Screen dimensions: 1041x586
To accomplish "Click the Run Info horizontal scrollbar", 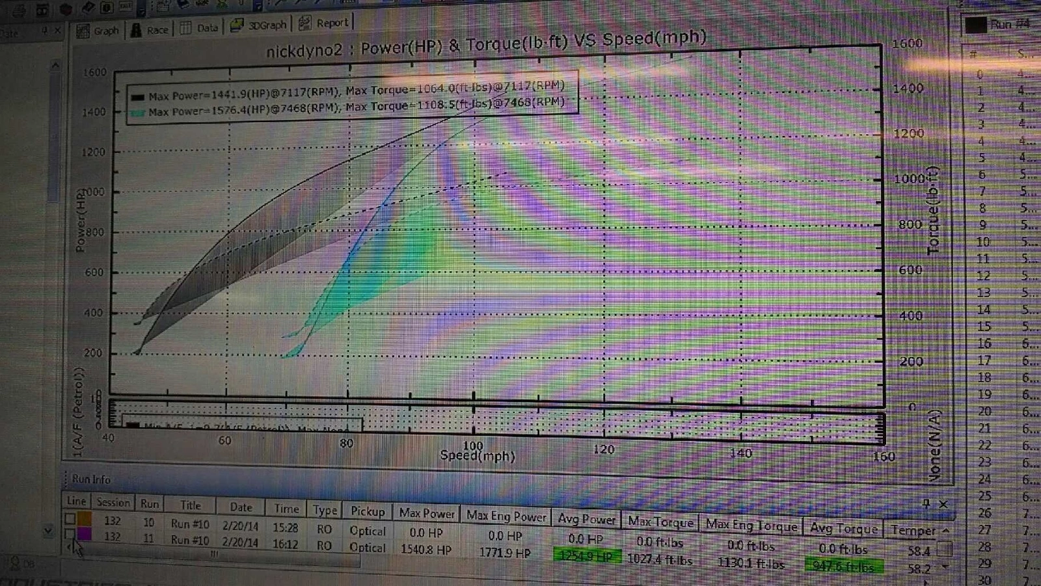I will pos(215,555).
